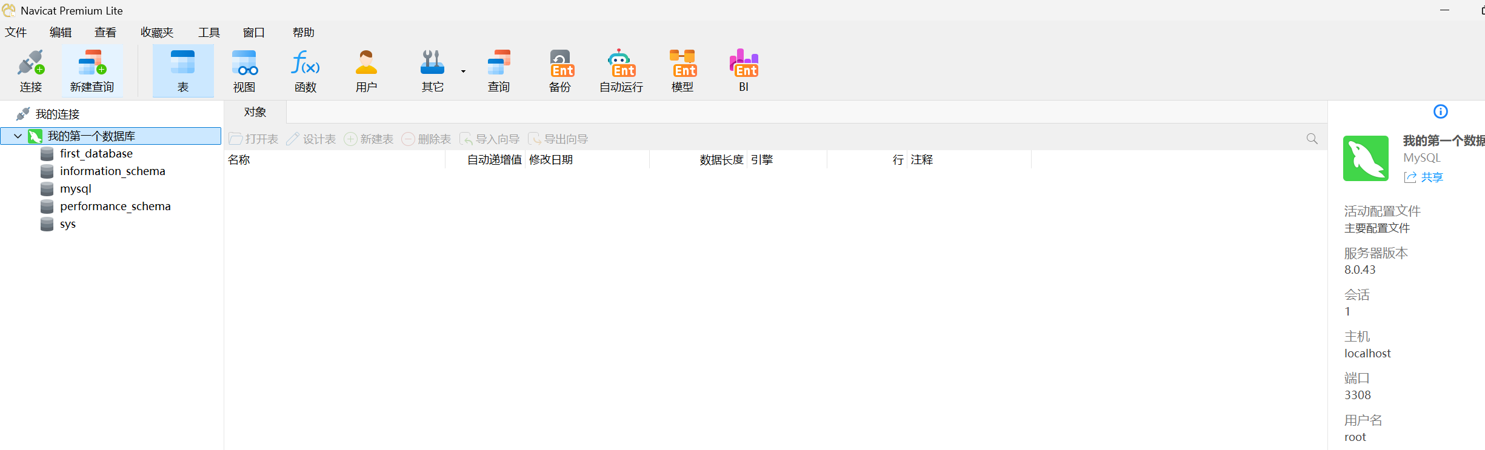Open the 查询 (Query) objects
Viewport: 1485px width, 450px height.
point(499,71)
